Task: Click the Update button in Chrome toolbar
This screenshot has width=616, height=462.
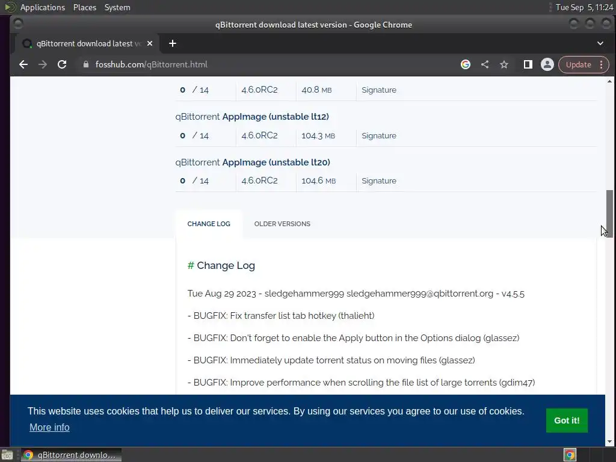Action: 578,64
